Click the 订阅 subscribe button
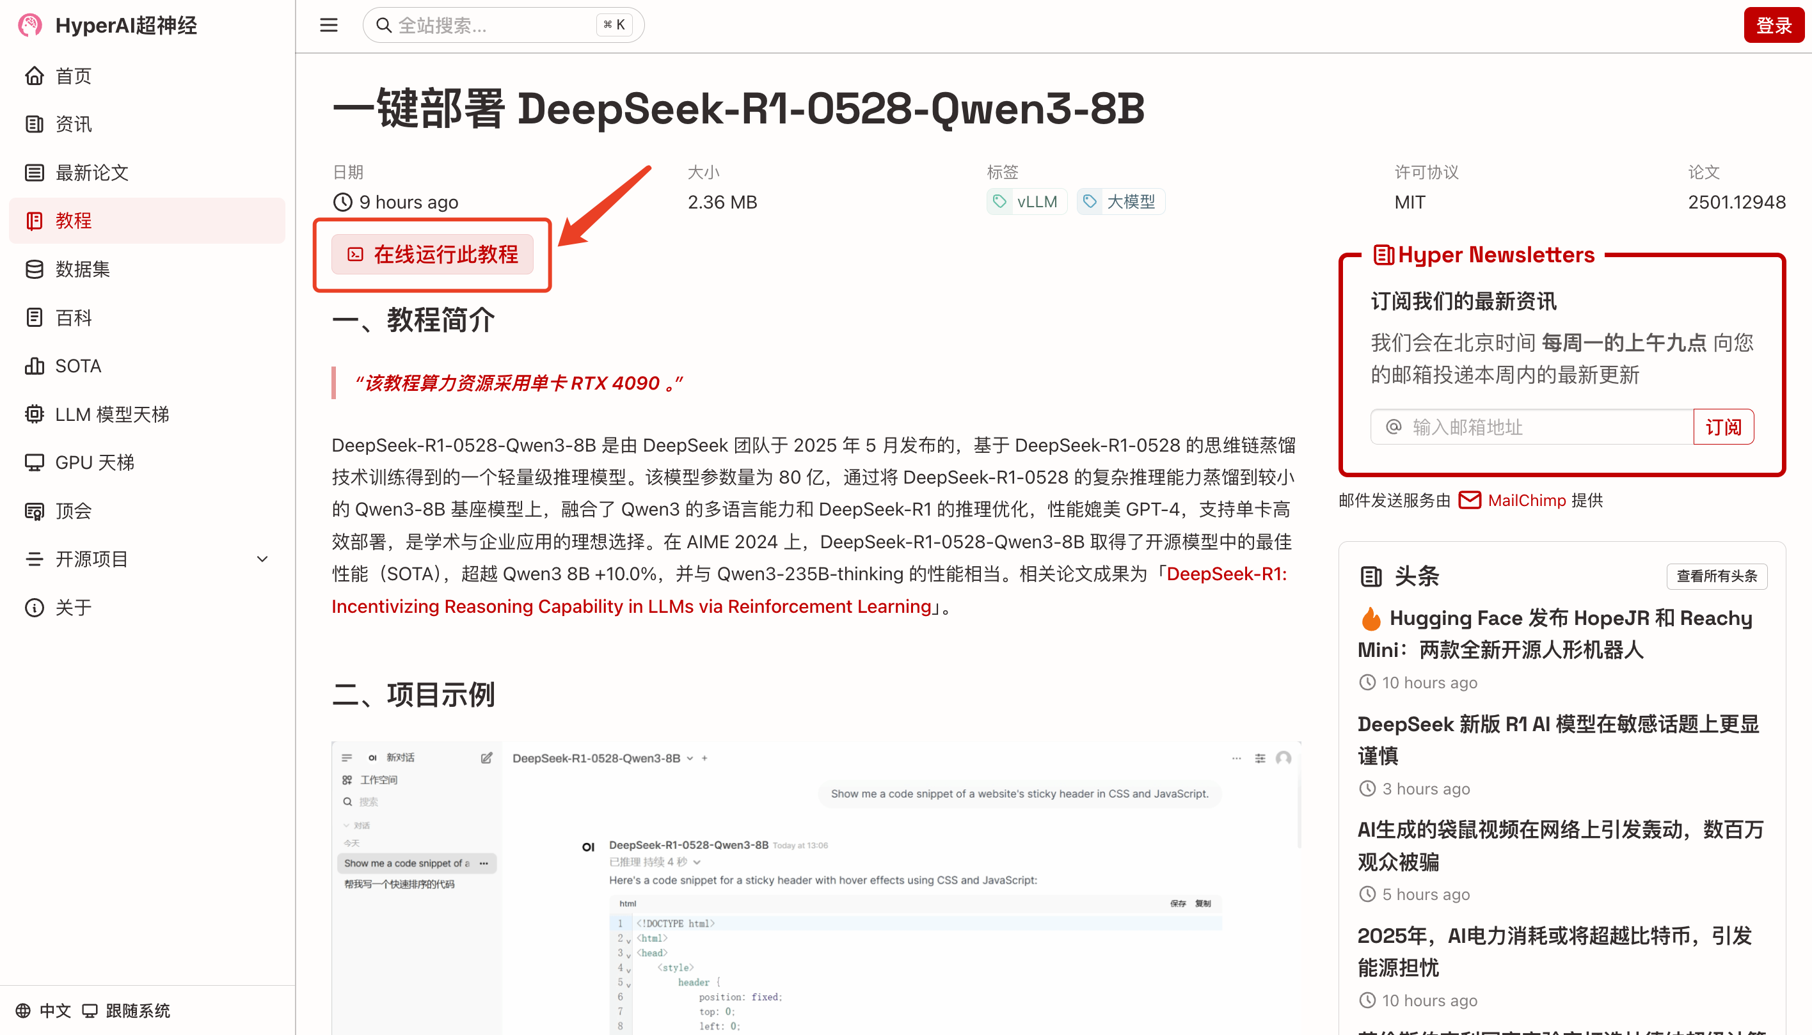 1723,427
